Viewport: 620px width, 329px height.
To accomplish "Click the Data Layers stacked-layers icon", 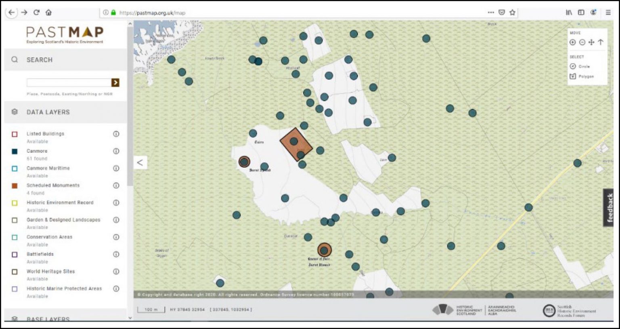I will click(x=15, y=112).
